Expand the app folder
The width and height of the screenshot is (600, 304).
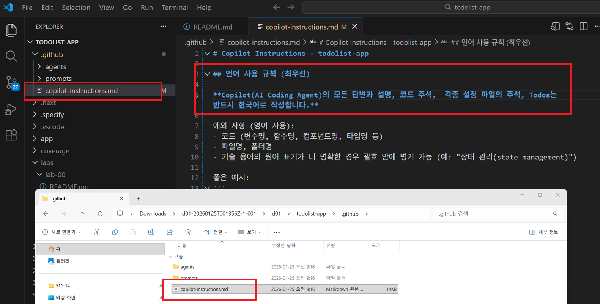[x=35, y=139]
